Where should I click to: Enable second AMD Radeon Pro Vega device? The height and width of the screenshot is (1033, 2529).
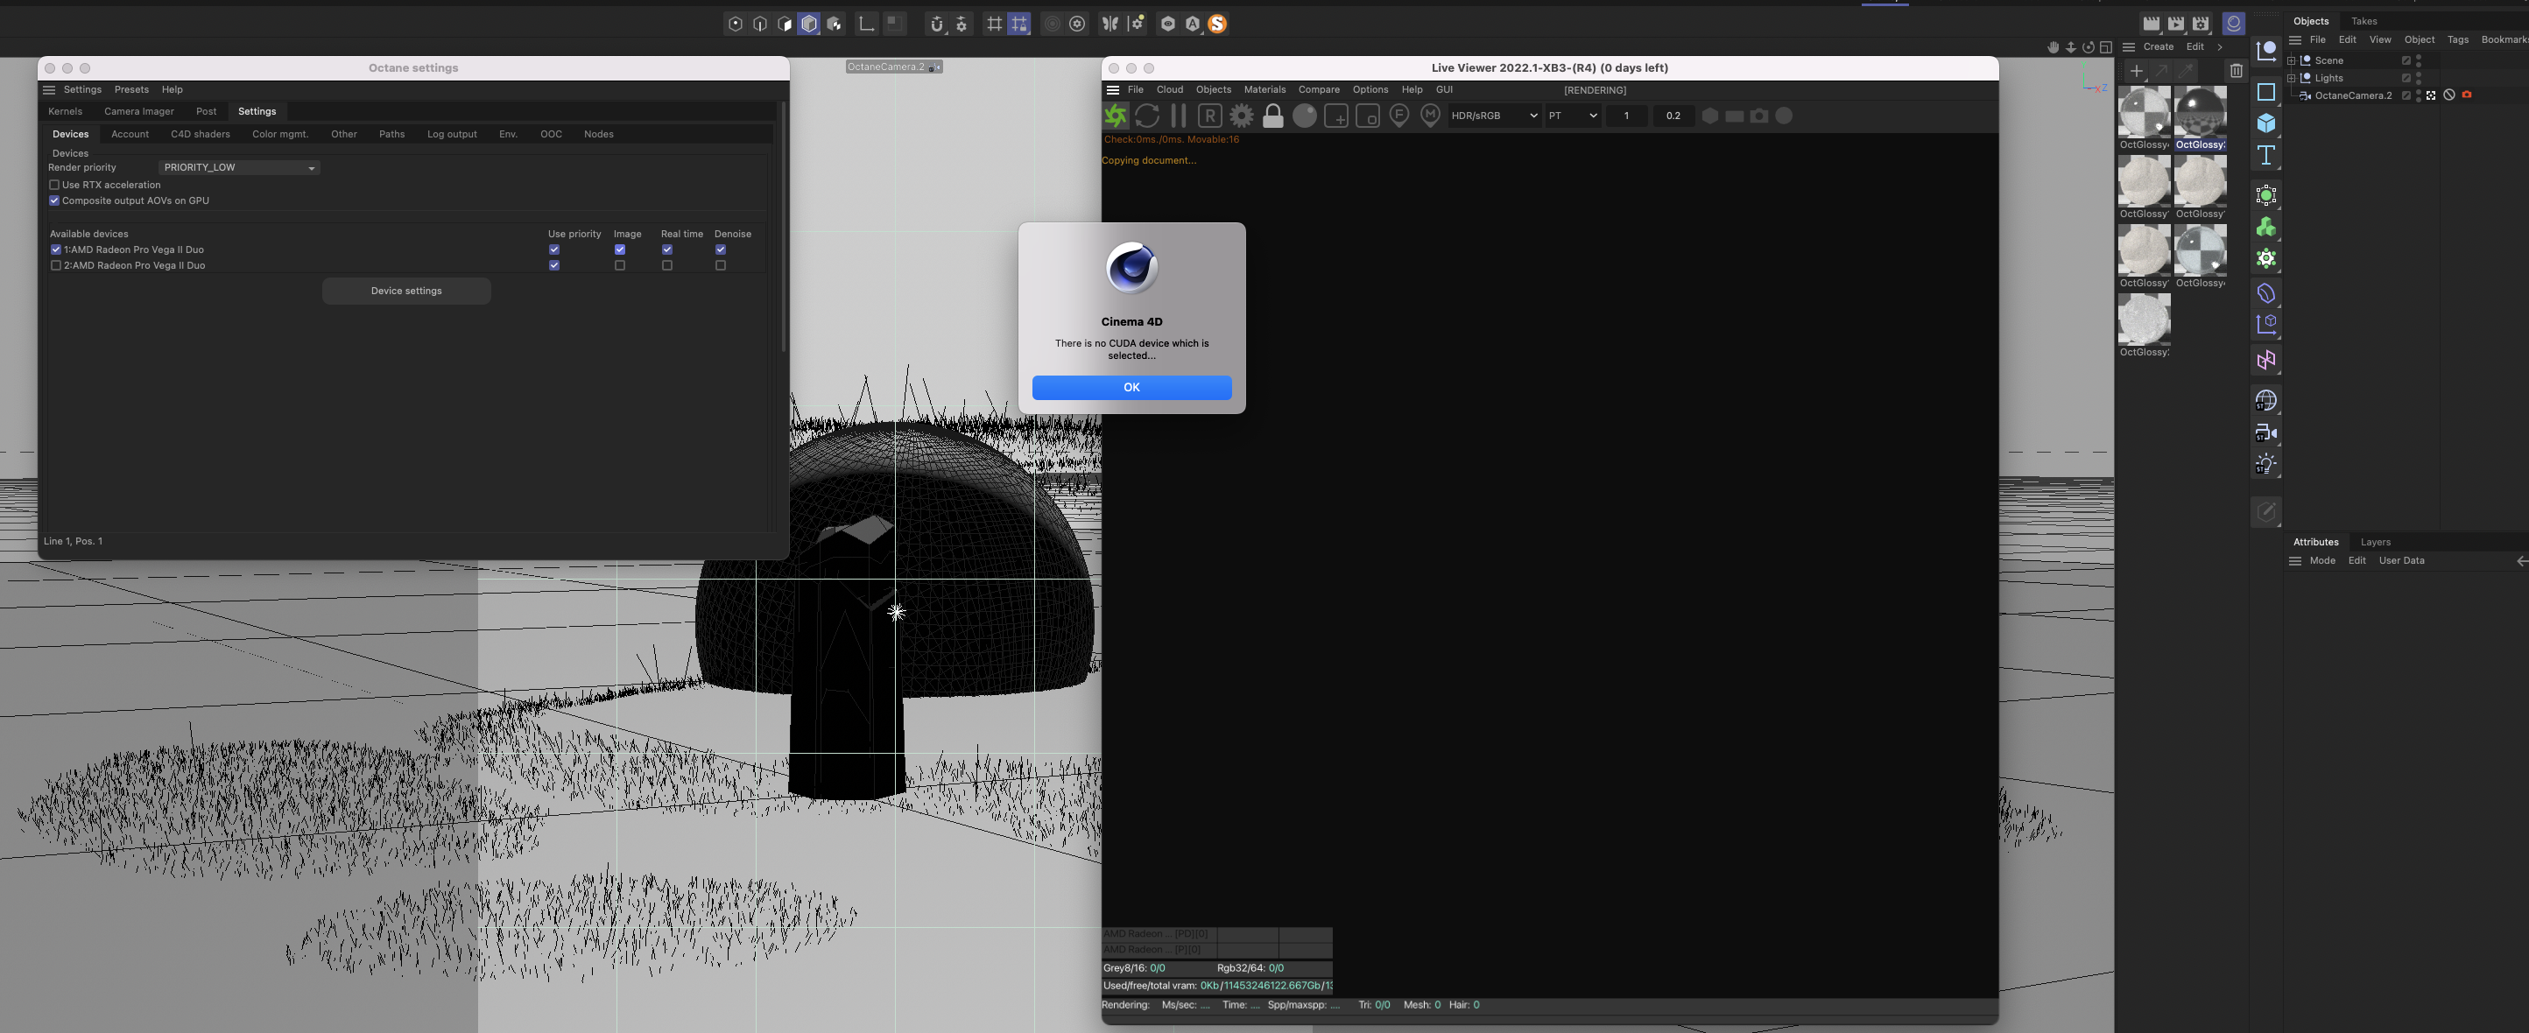pos(56,265)
